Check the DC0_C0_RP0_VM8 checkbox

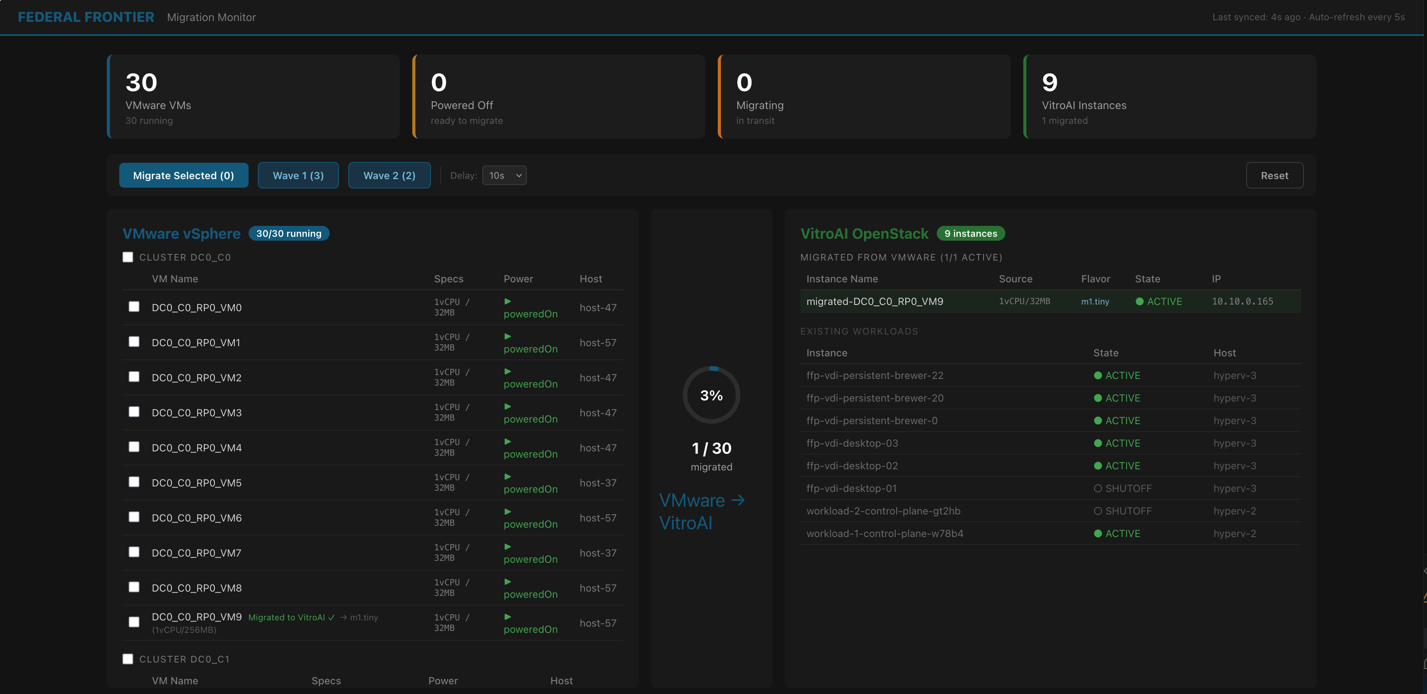134,587
